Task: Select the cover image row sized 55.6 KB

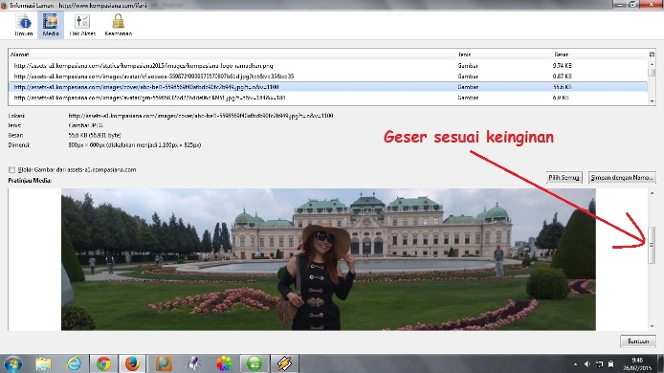Action: (328, 87)
